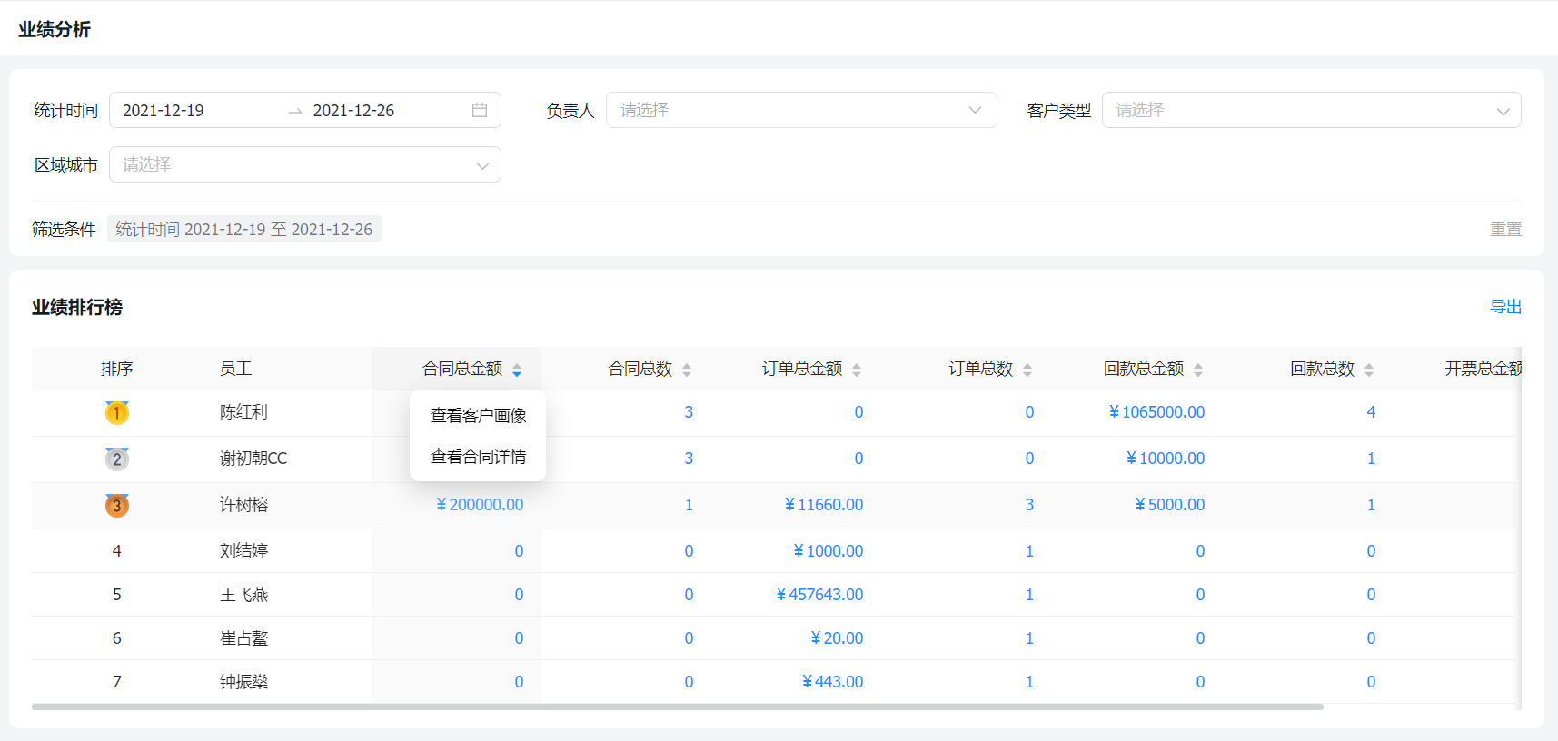Click 许树榕 order count 3
The image size is (1558, 741).
[x=1029, y=505]
